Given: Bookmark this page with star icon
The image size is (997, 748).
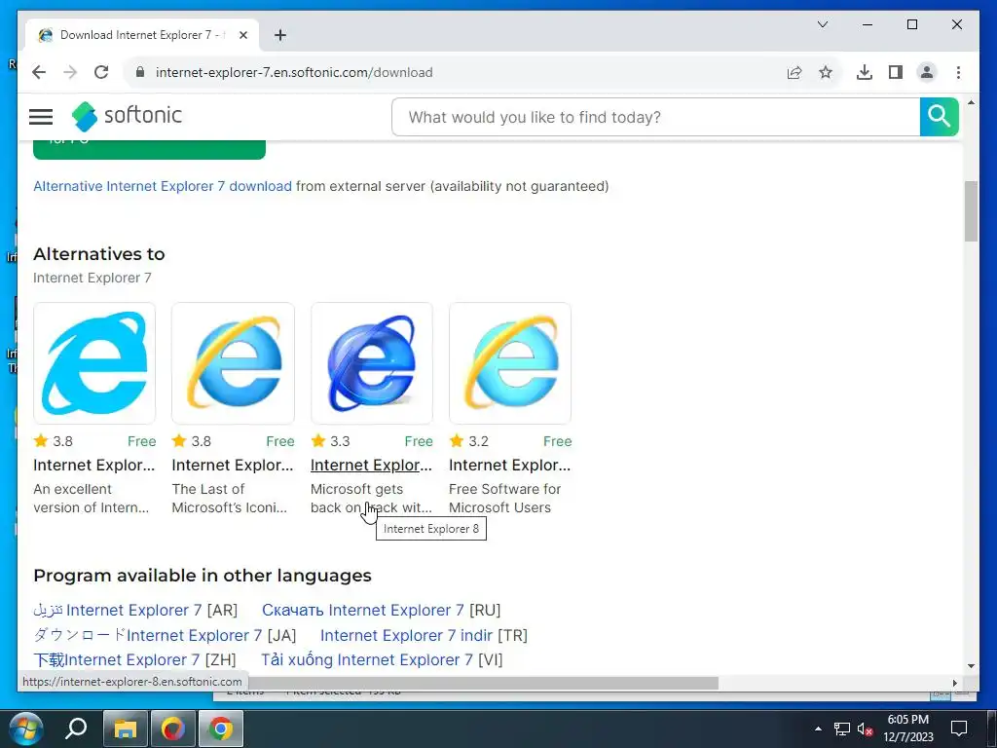Looking at the screenshot, I should point(826,72).
